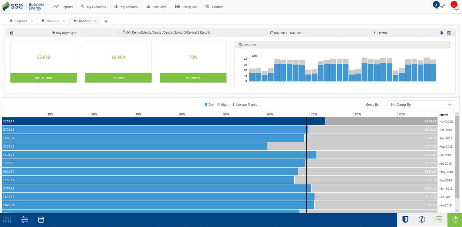This screenshot has height=227, width=462.
Task: Open the filter sliders icon
Action: [x=25, y=219]
